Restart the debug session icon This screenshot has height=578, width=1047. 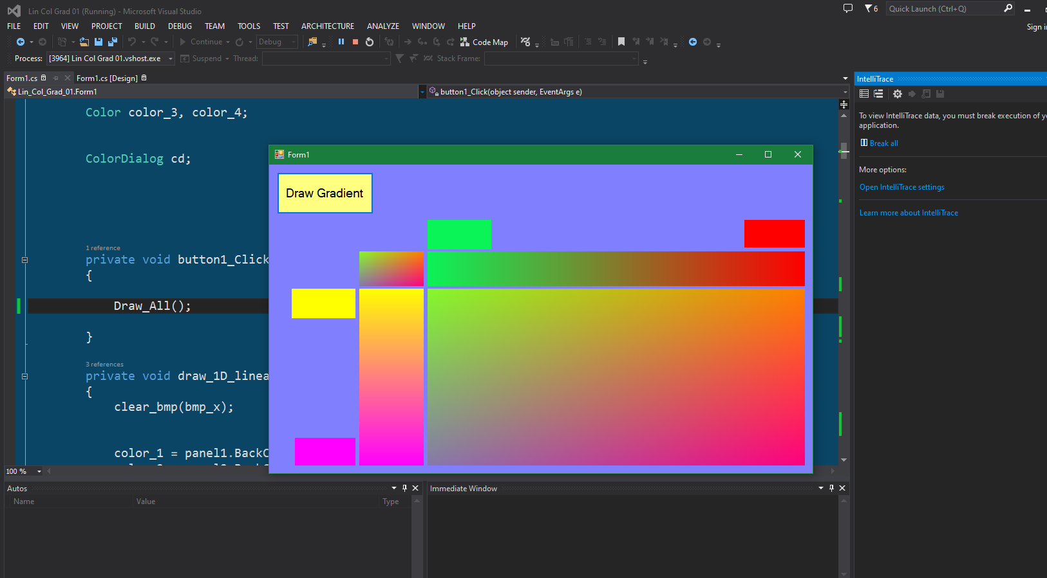coord(370,42)
